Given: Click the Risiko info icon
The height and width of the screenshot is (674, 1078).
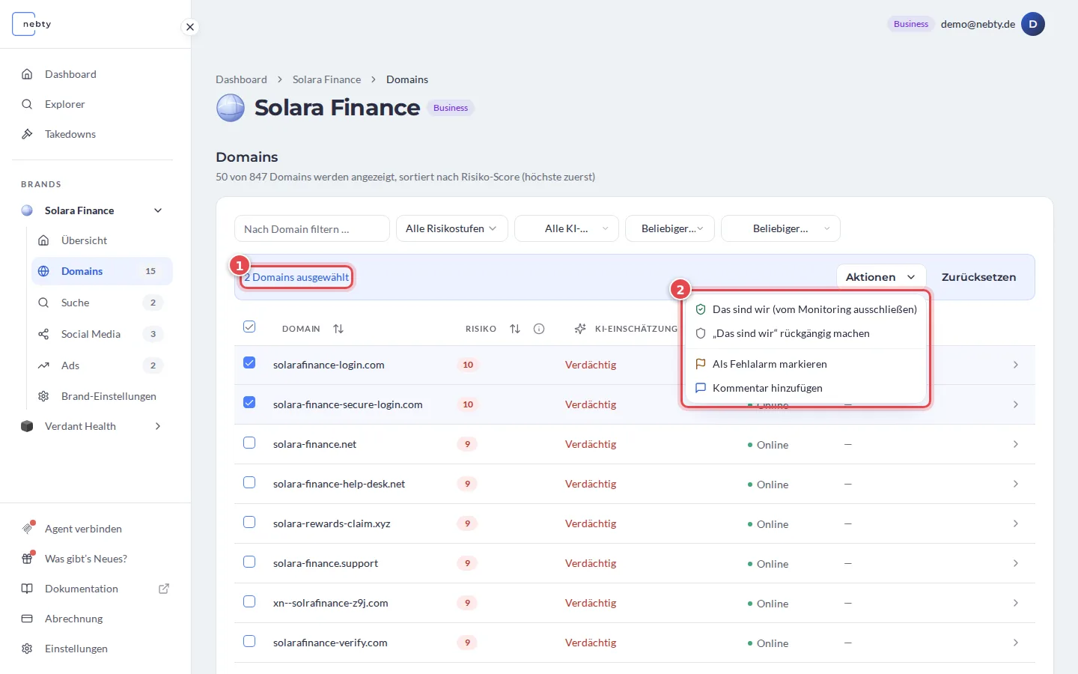Looking at the screenshot, I should click(x=539, y=329).
